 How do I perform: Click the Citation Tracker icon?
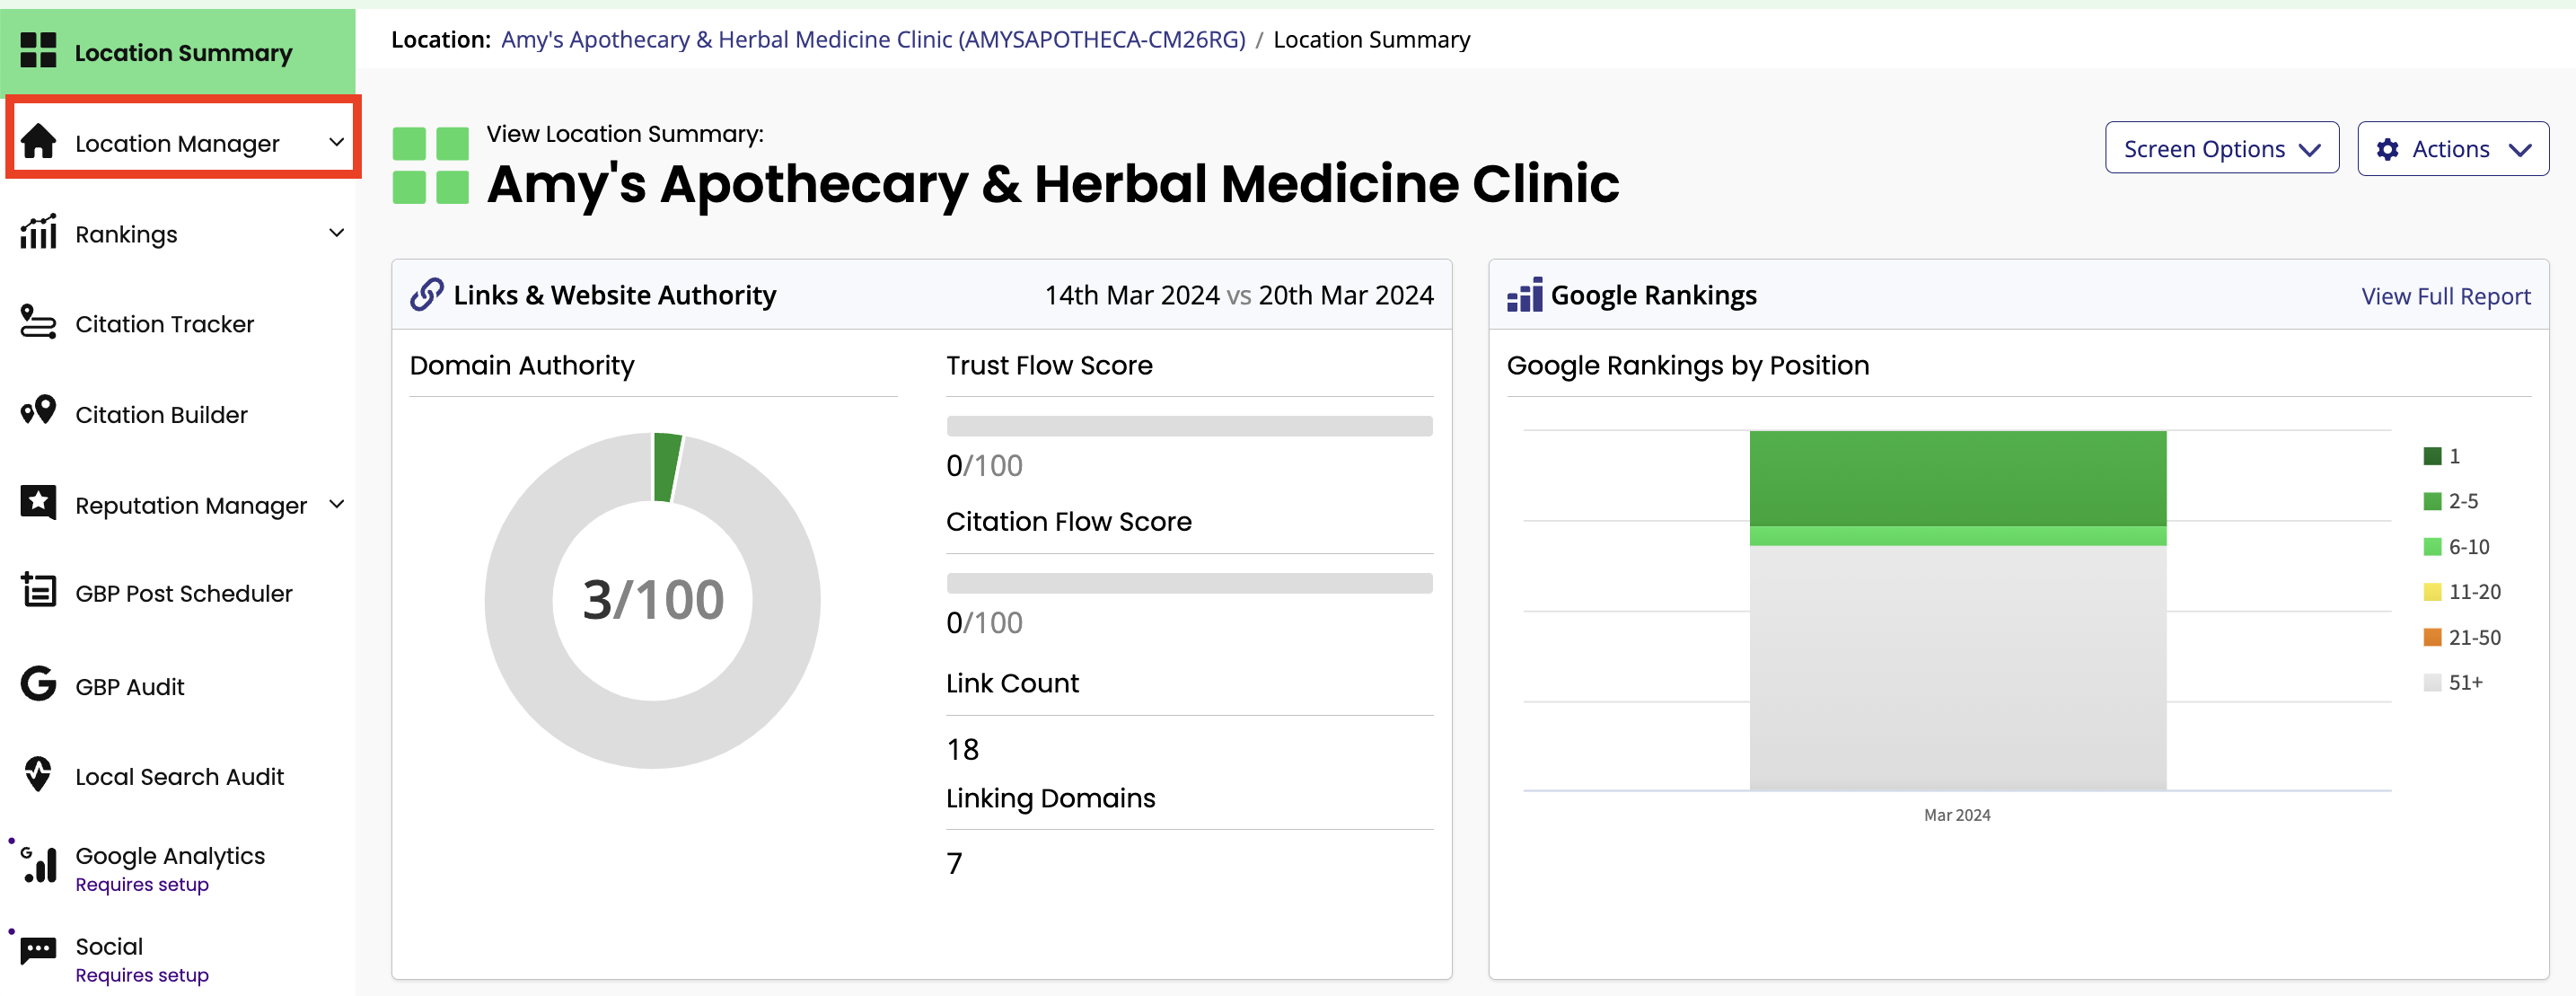point(38,322)
